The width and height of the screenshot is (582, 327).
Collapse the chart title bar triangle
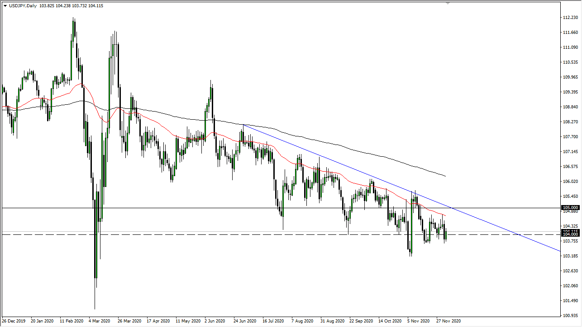pos(5,6)
